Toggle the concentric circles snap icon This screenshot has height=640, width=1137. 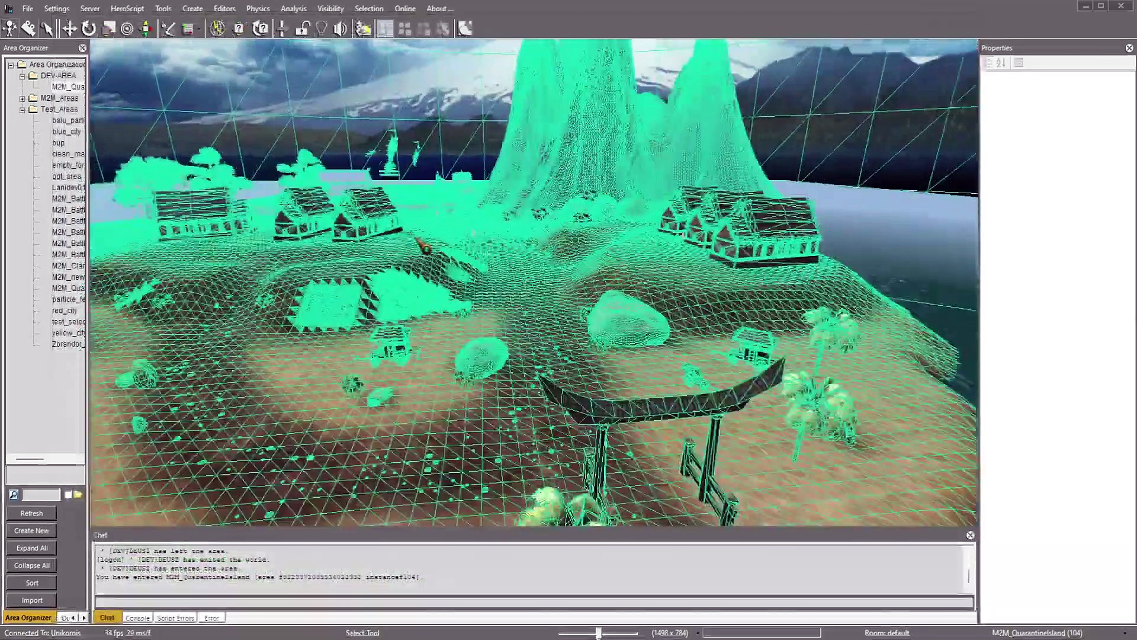tap(127, 28)
